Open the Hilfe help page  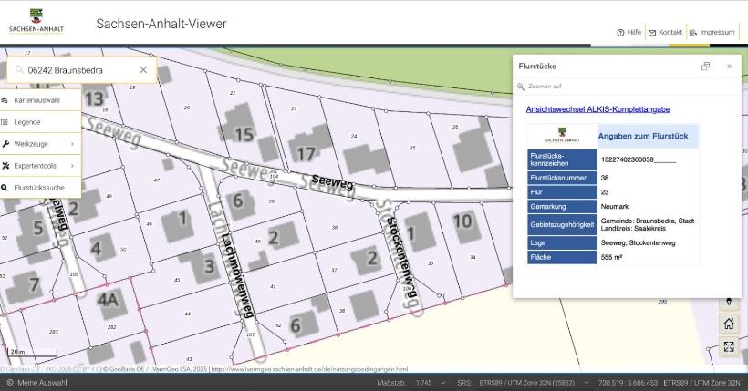(x=629, y=33)
